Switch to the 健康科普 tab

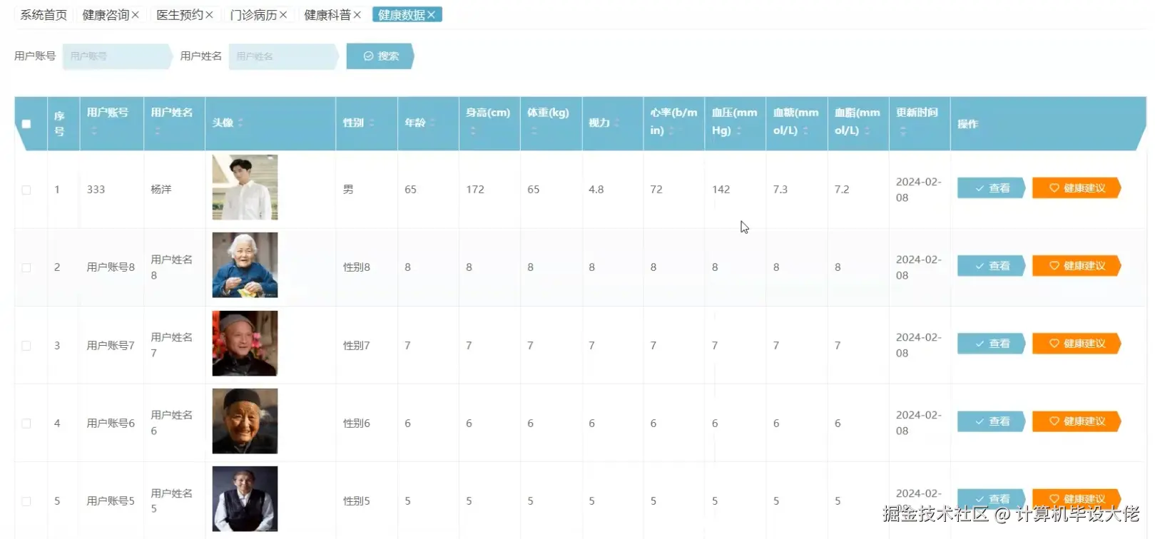tap(327, 15)
